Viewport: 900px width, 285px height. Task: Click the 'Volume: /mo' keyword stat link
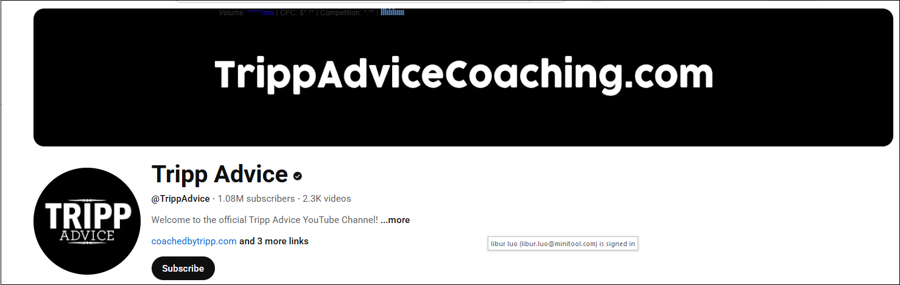261,12
